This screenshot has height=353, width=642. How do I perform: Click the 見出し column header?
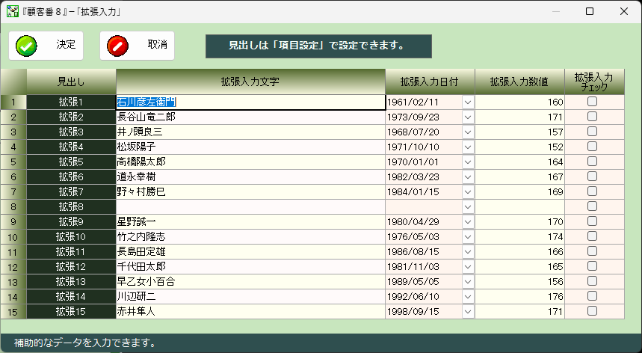click(x=71, y=82)
